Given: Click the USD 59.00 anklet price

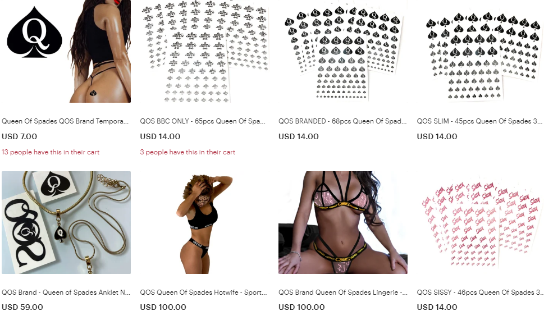Looking at the screenshot, I should coord(22,307).
